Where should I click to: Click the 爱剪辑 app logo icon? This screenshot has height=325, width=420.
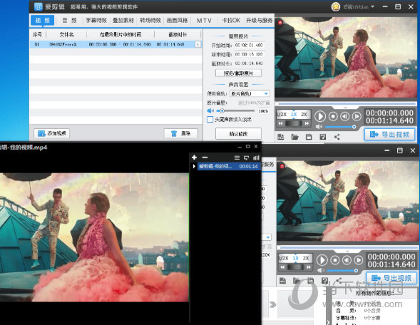39,6
